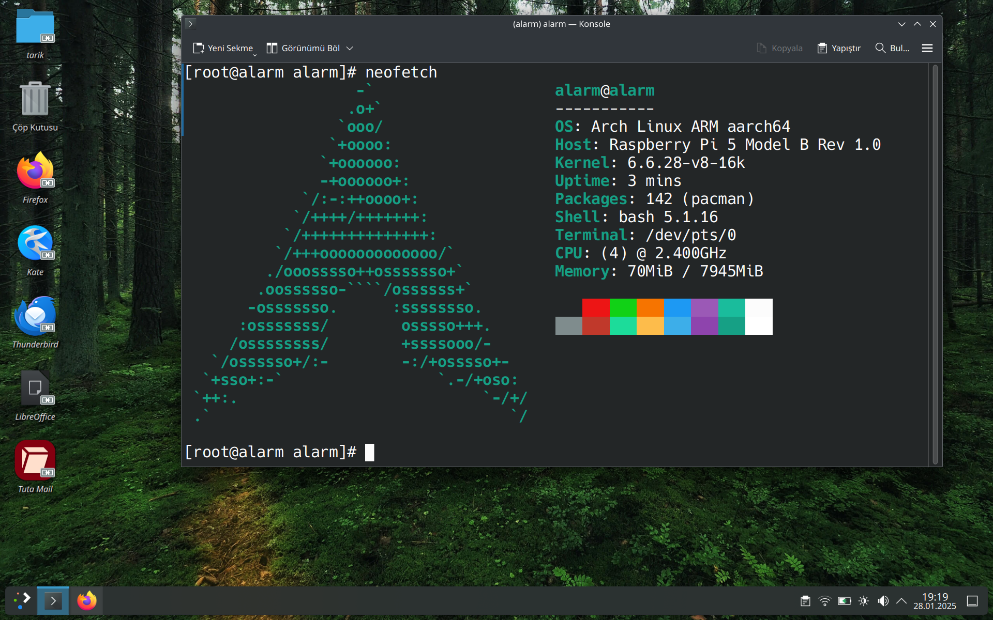993x620 pixels.
Task: Open the screen brightness tray icon
Action: click(864, 601)
